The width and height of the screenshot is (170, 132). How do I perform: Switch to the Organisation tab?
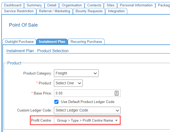click(x=72, y=5)
